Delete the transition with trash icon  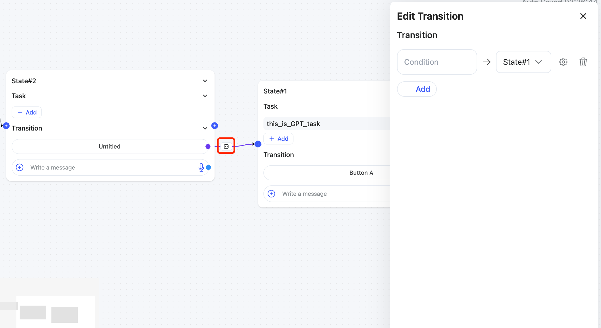click(583, 62)
